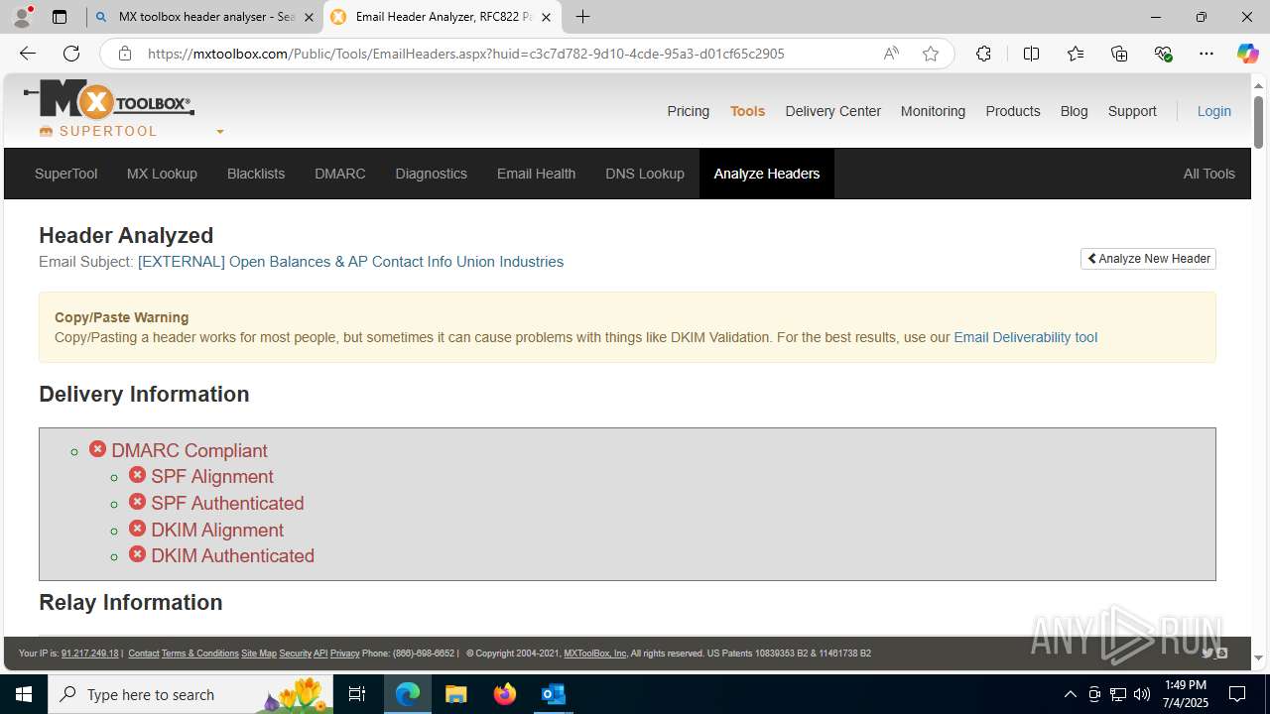
Task: Select Tools in the top navigation
Action: (x=747, y=111)
